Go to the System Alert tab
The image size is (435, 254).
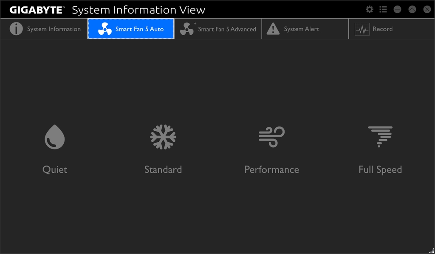pyautogui.click(x=301, y=29)
